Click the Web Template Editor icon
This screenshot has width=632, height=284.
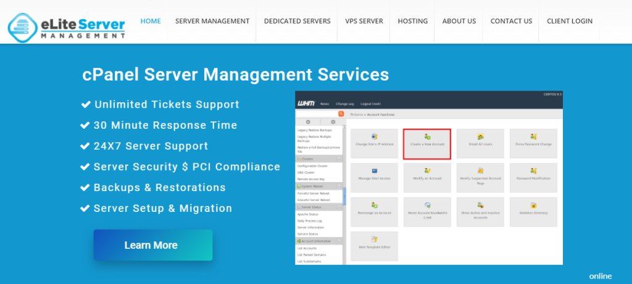(375, 240)
